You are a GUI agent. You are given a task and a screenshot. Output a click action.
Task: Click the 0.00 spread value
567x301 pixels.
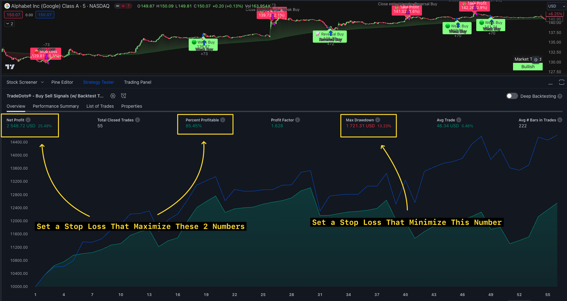[x=29, y=15]
